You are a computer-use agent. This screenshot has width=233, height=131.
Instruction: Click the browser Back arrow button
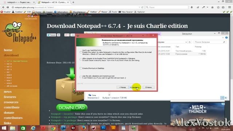coord(3,7)
